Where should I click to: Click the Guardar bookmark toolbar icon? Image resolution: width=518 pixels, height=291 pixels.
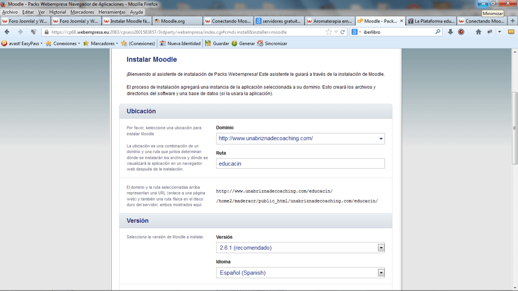[217, 43]
